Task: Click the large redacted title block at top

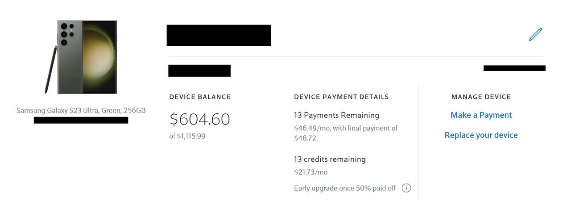Action: [x=219, y=36]
